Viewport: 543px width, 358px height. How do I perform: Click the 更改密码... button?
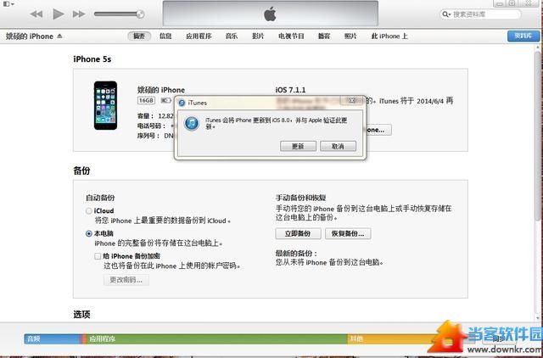(x=126, y=280)
